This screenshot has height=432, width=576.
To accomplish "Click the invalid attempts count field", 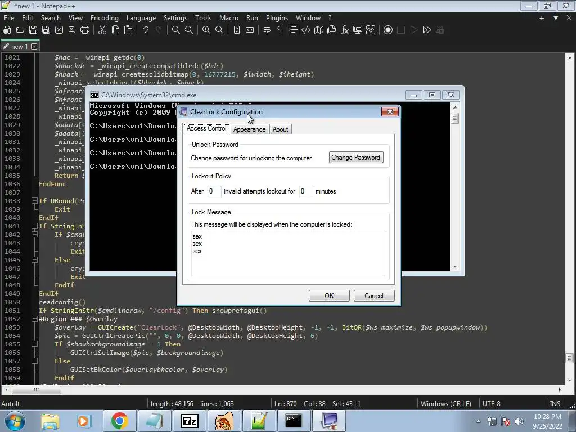I will [x=214, y=191].
